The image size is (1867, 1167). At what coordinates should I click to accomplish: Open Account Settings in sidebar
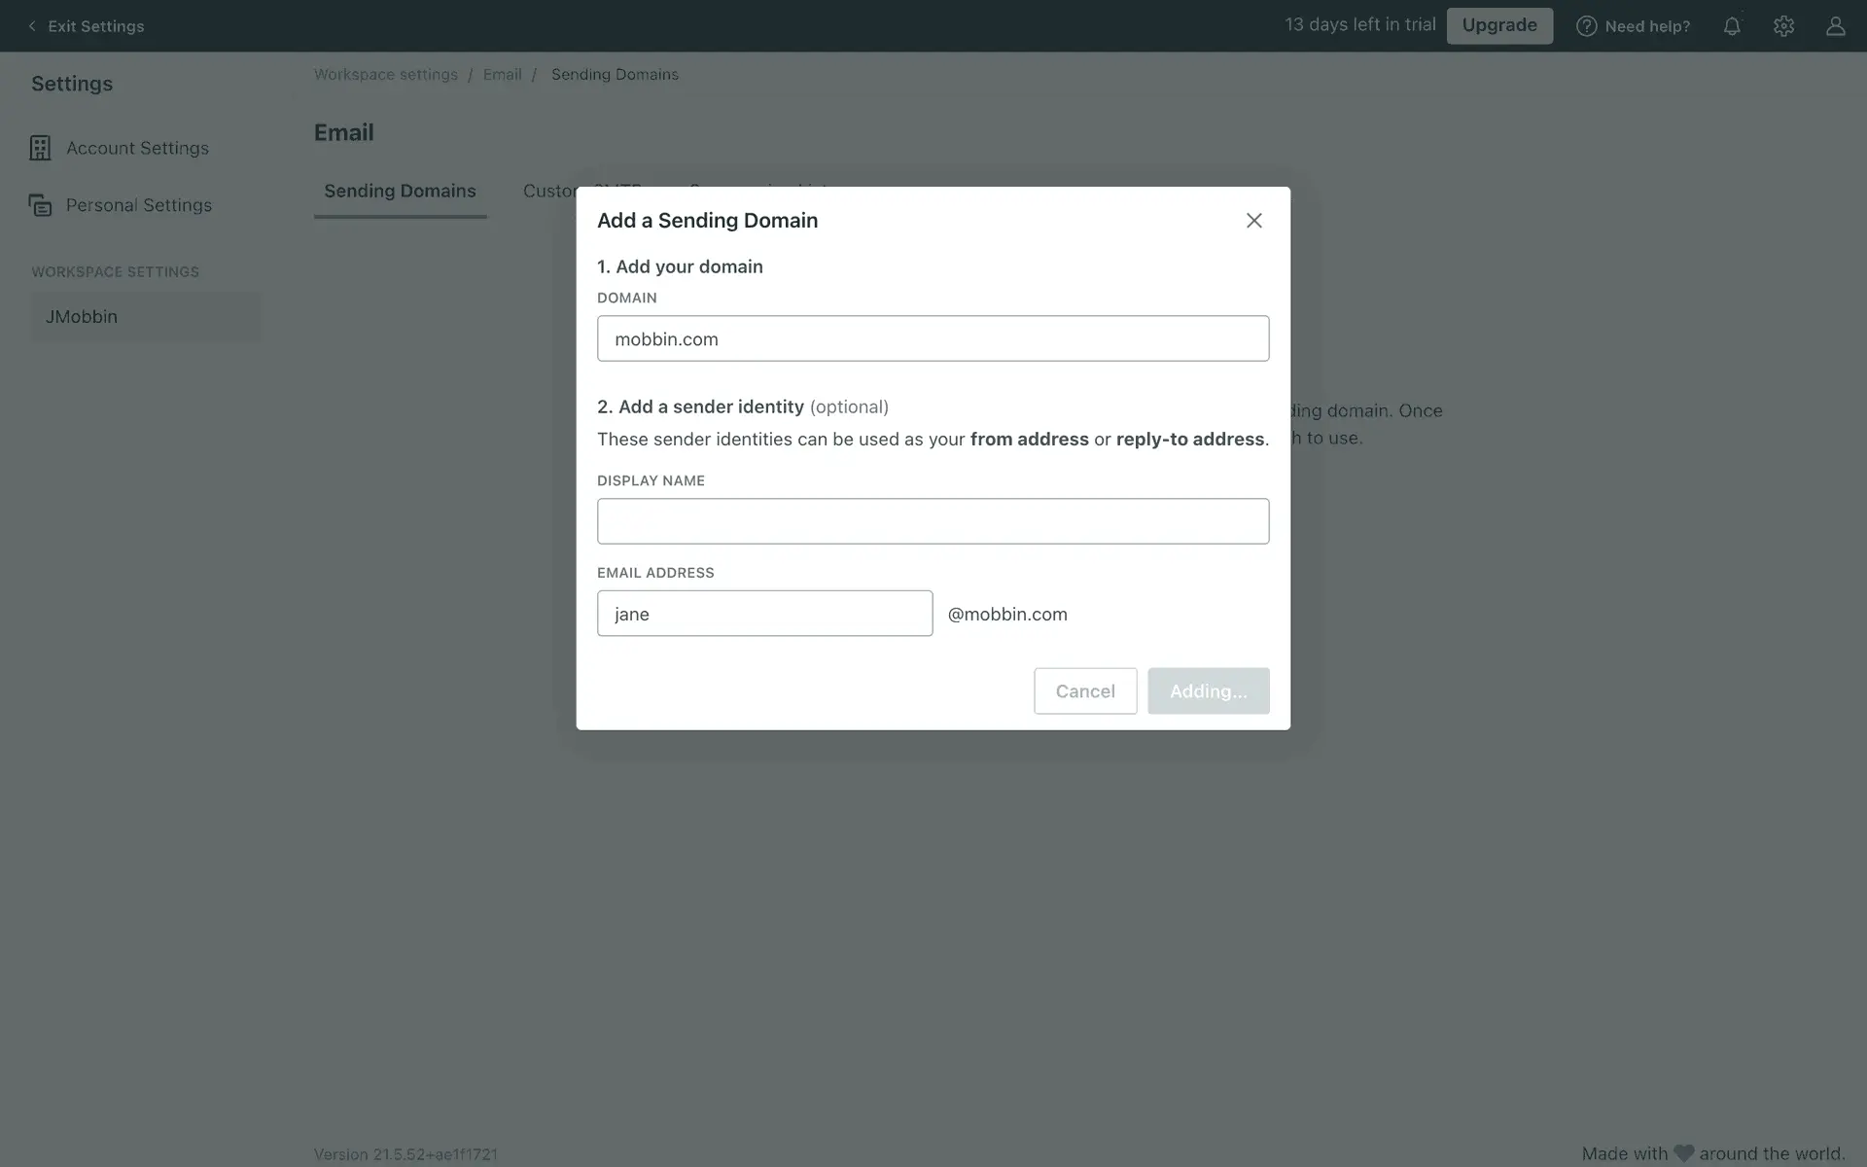(137, 148)
